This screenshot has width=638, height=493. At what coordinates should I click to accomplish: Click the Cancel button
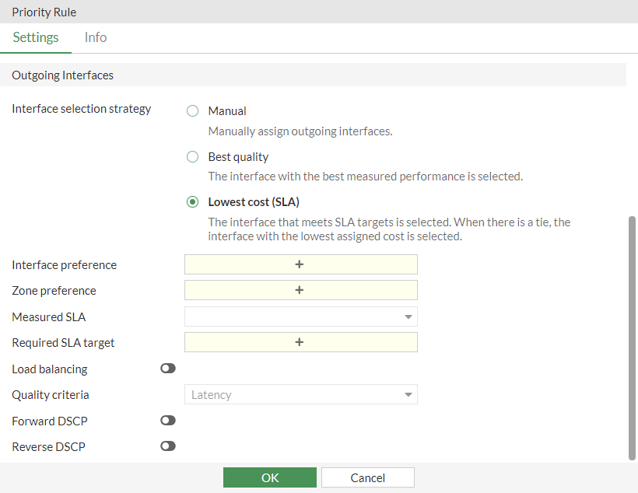[367, 477]
